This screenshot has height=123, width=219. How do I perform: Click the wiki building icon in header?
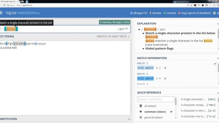point(214,13)
